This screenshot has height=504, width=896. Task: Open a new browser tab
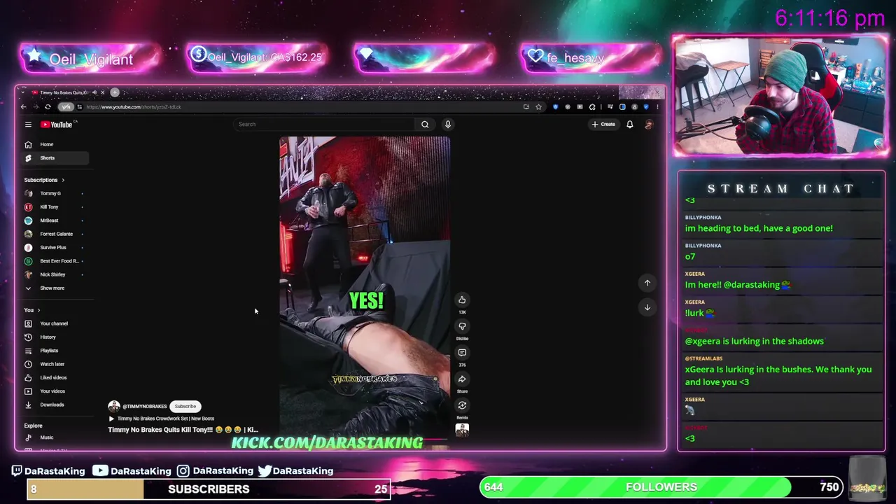pos(115,92)
